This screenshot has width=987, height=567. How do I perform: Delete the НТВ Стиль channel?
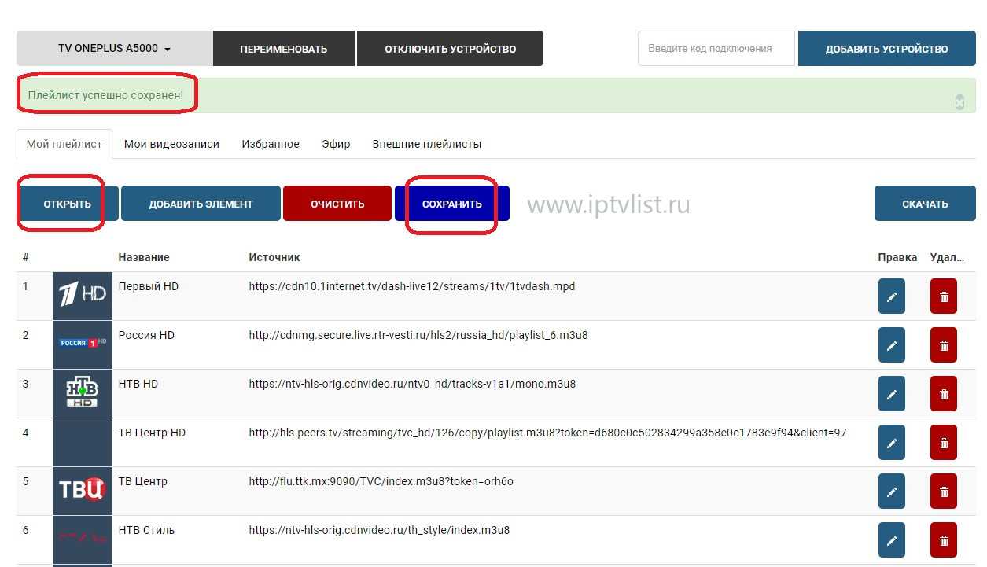click(943, 540)
